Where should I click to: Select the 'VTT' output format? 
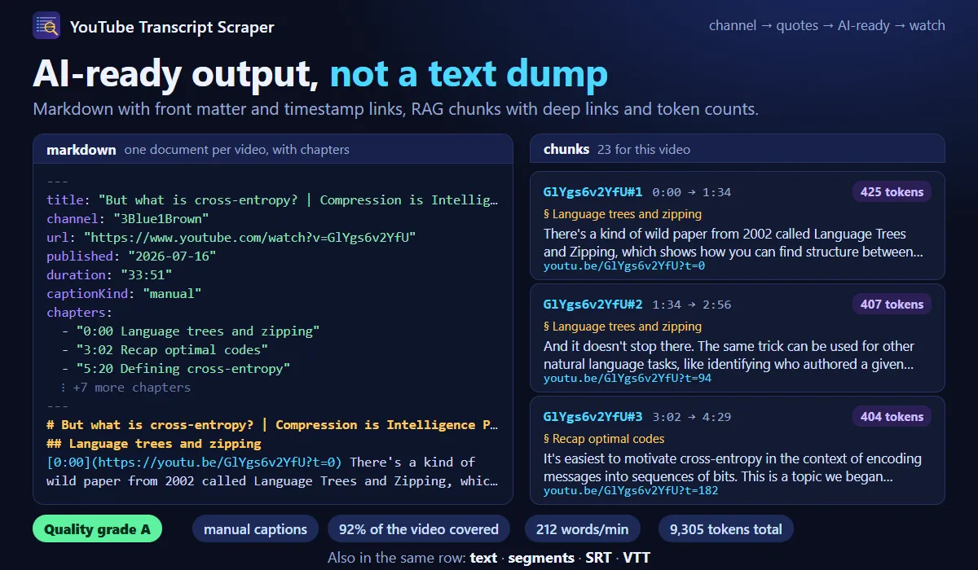click(637, 558)
